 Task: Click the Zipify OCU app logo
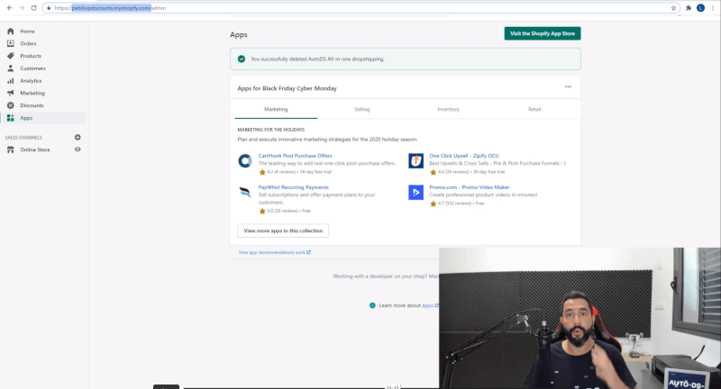[x=416, y=161]
